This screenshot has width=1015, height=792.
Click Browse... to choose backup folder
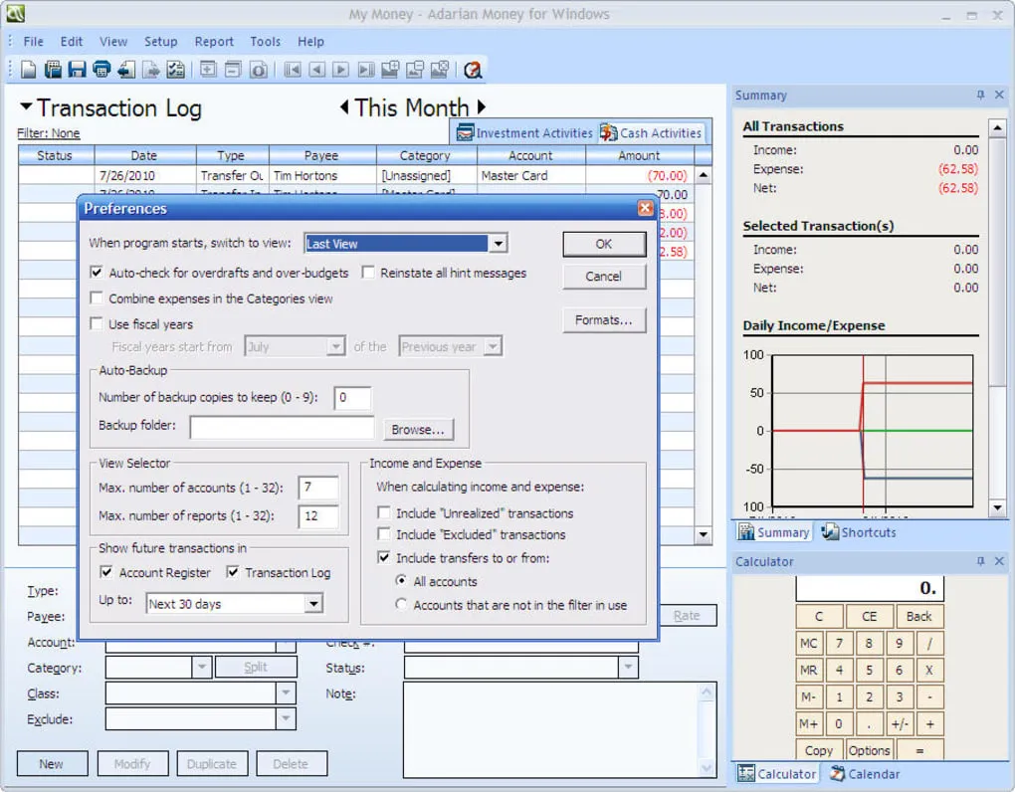[418, 430]
